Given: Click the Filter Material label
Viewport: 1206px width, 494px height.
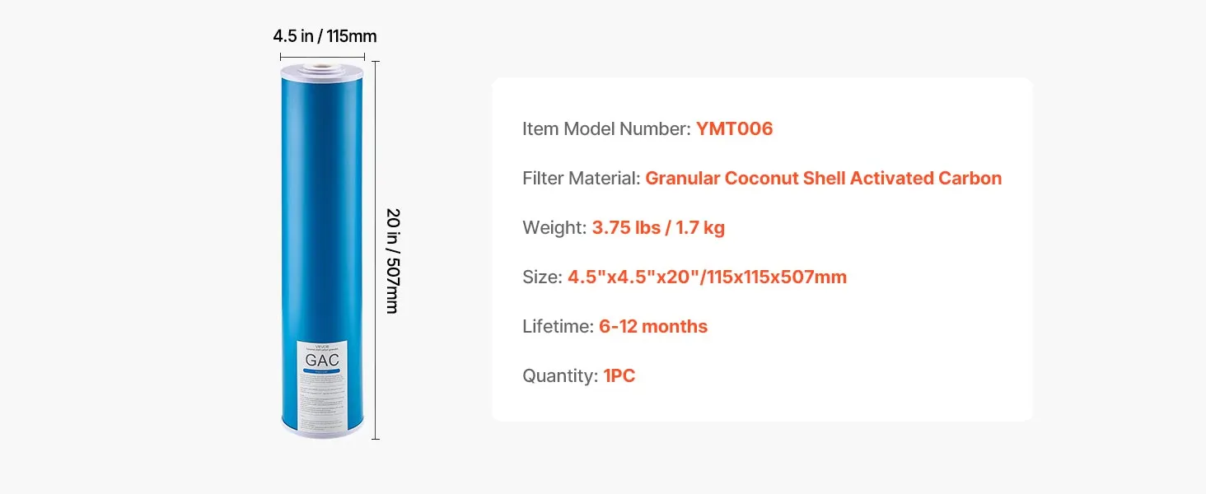Looking at the screenshot, I should point(582,178).
